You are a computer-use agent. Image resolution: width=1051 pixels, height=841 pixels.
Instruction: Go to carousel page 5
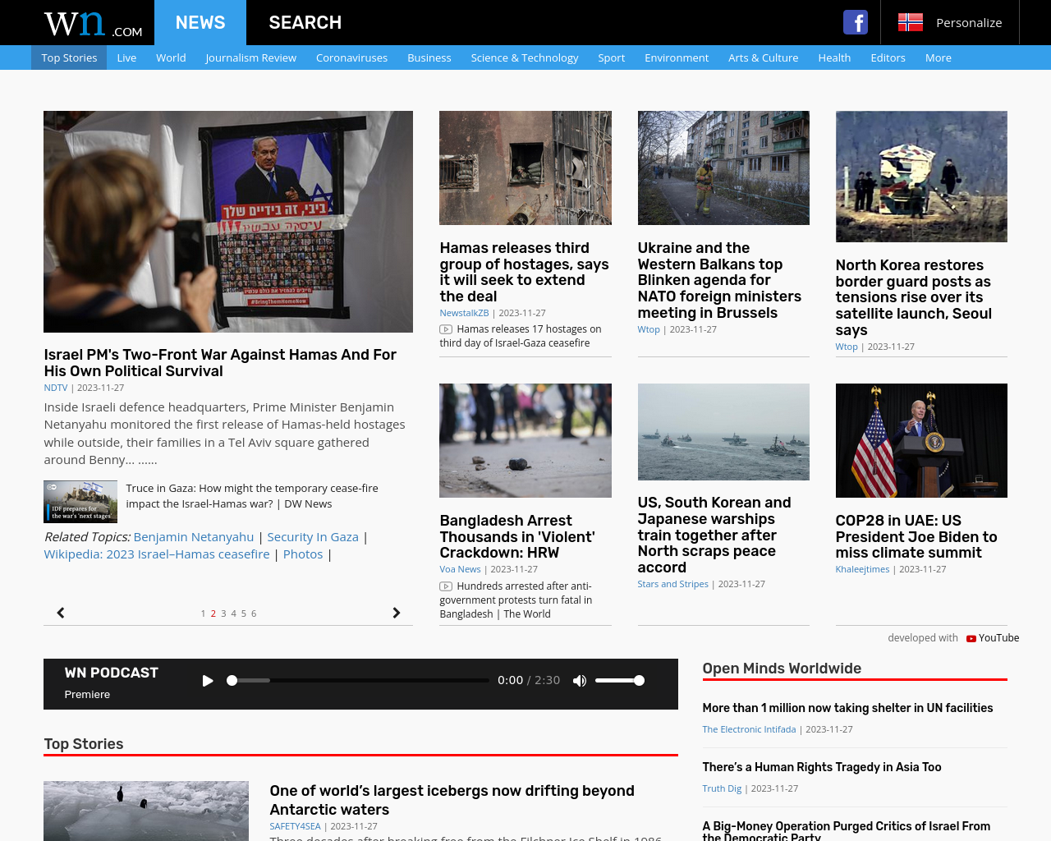pyautogui.click(x=244, y=614)
